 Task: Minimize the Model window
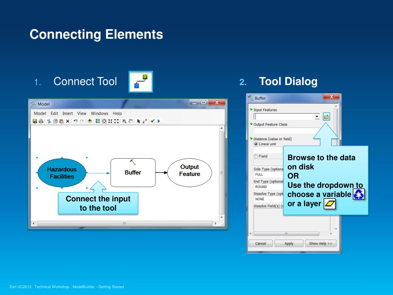194,102
